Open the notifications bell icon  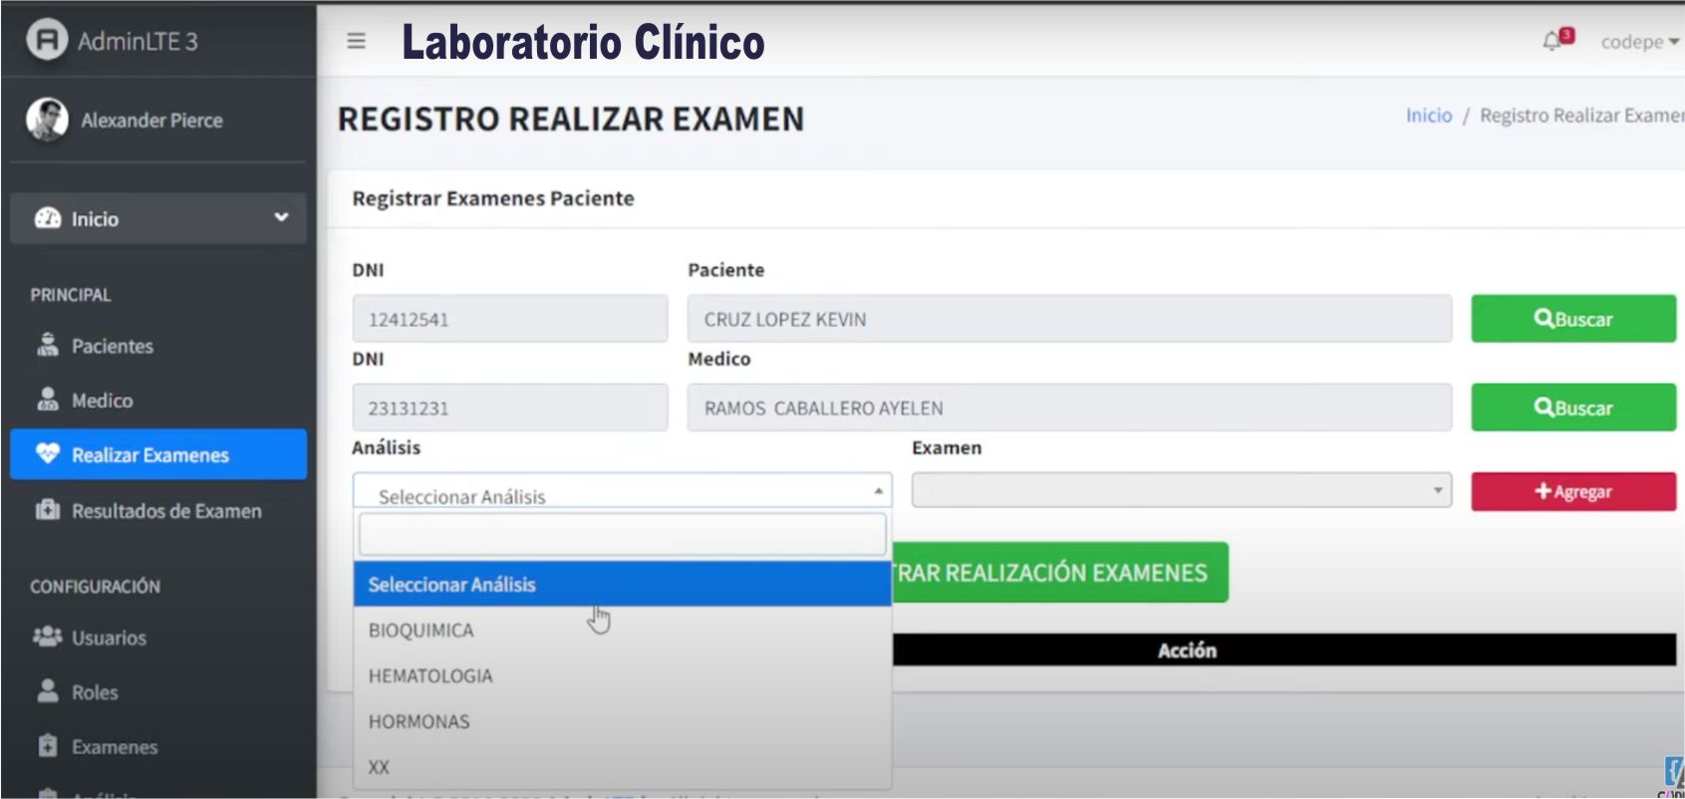click(x=1551, y=41)
